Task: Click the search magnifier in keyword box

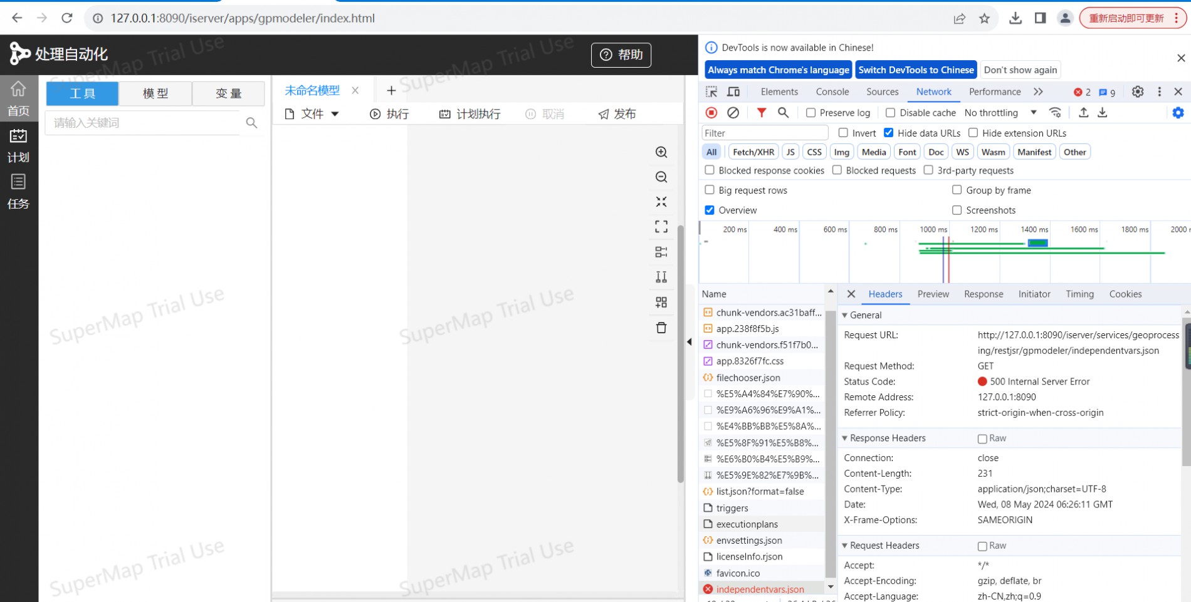Action: click(x=251, y=123)
